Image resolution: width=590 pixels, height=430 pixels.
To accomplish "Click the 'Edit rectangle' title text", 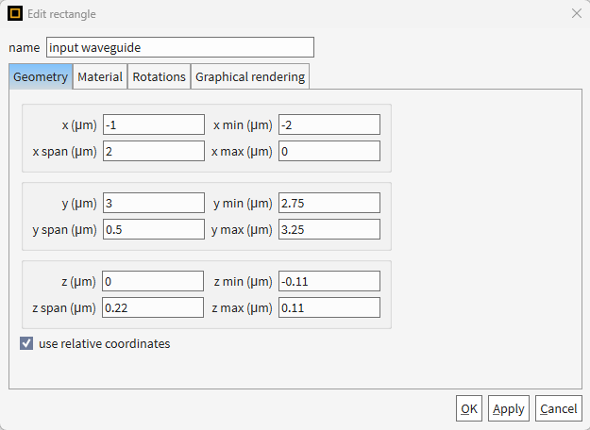I will point(61,14).
